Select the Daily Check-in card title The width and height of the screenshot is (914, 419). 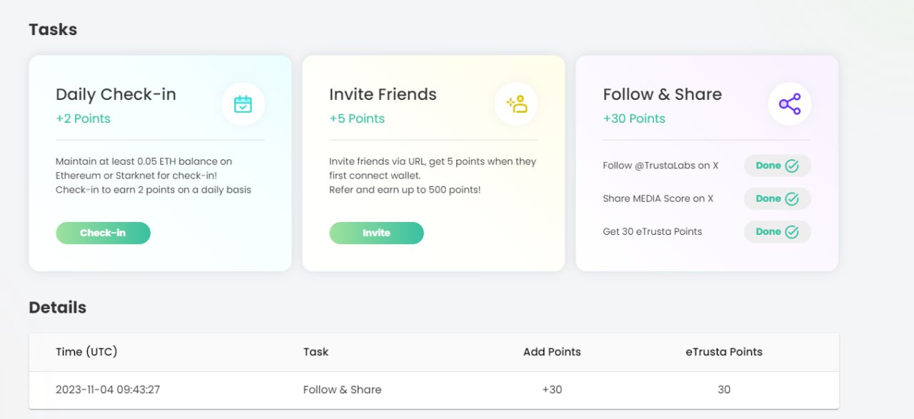(116, 94)
